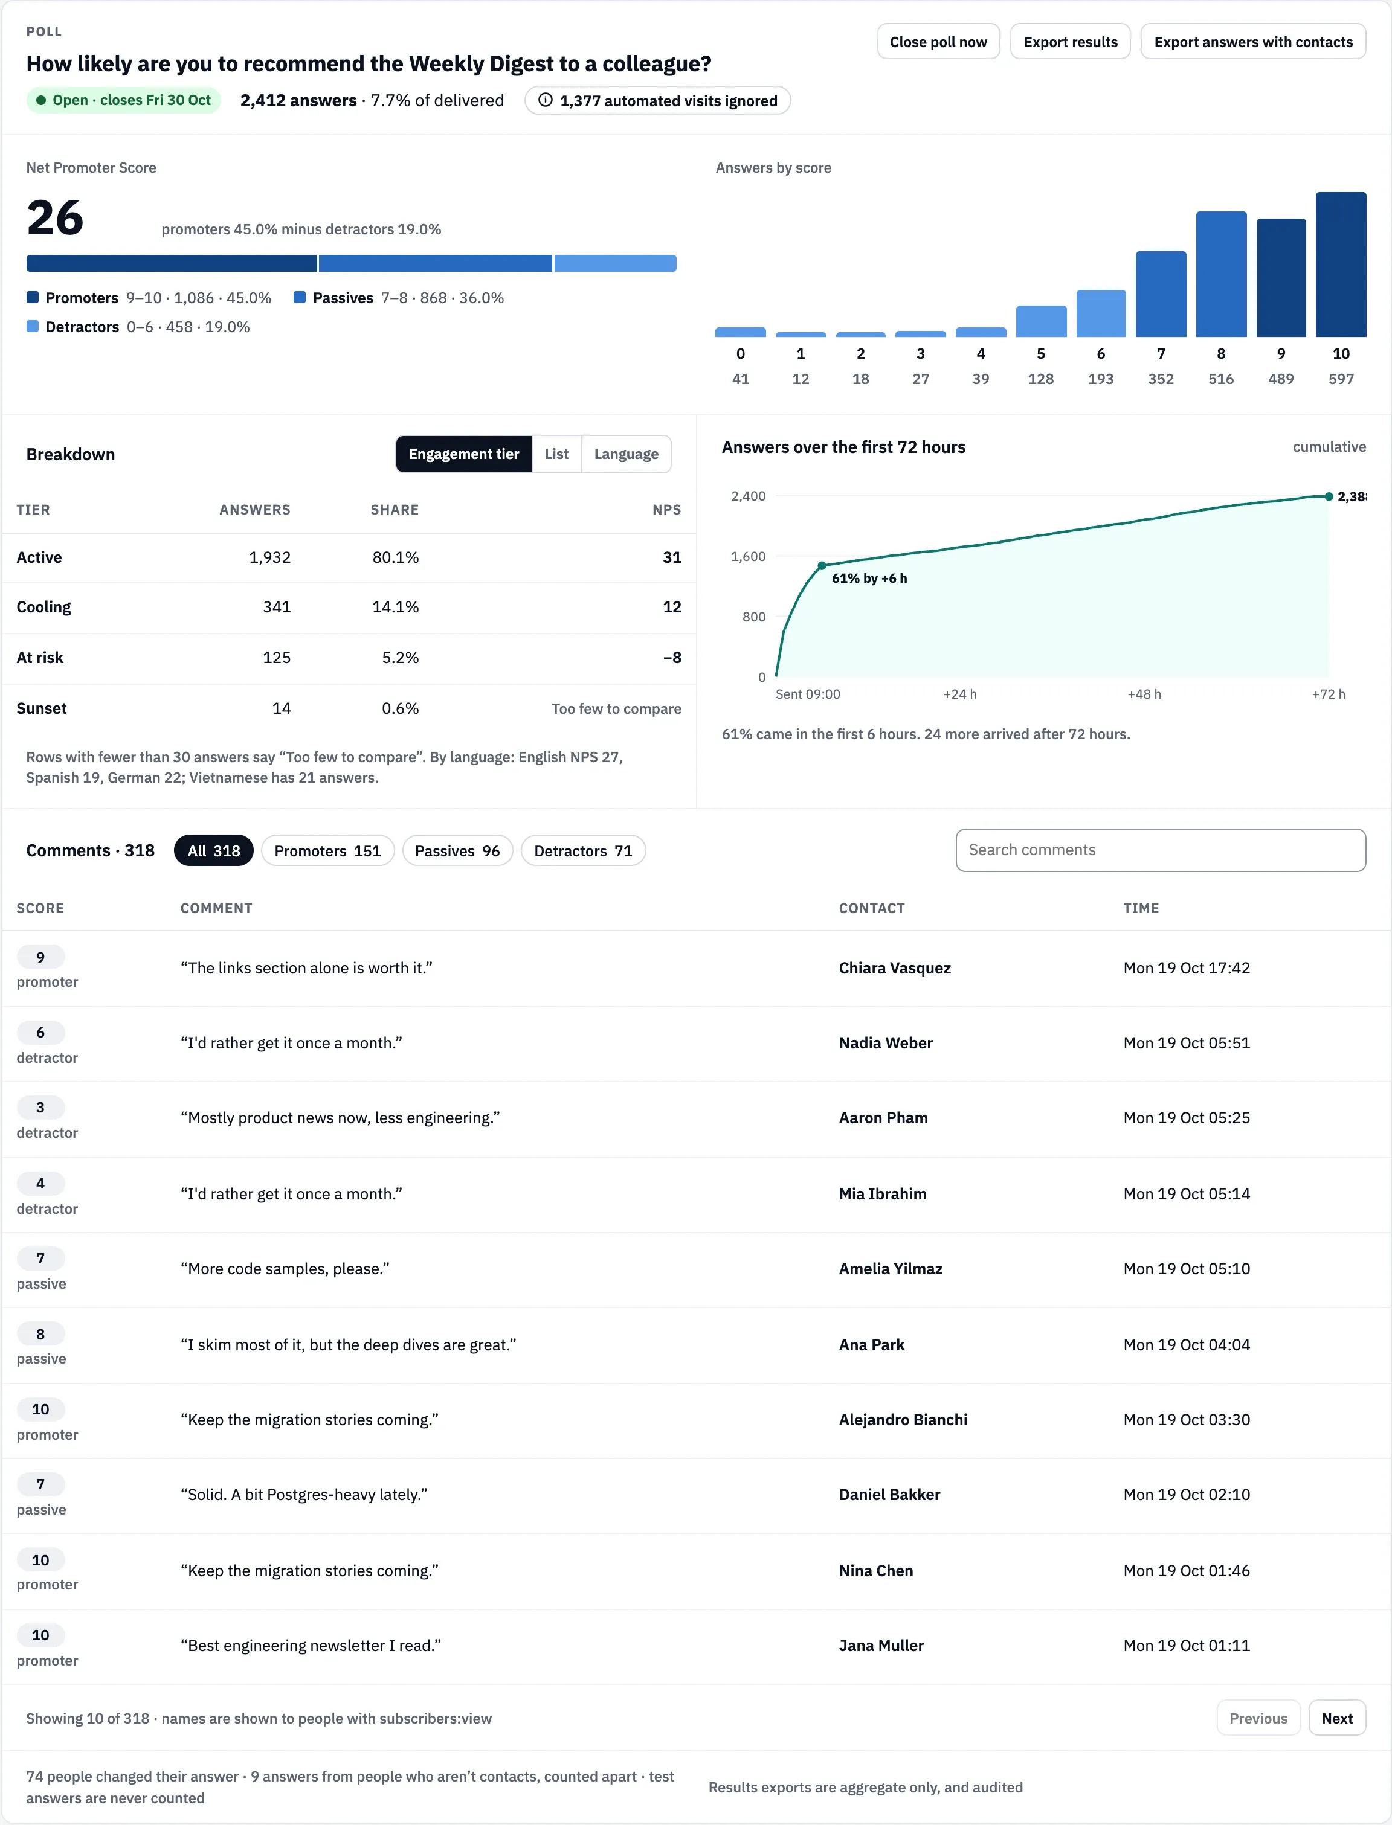The height and width of the screenshot is (1825, 1392).
Task: Click the score 6 bar in chart
Action: [1100, 313]
